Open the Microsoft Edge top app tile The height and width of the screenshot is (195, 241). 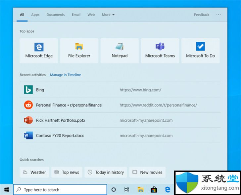39,51
